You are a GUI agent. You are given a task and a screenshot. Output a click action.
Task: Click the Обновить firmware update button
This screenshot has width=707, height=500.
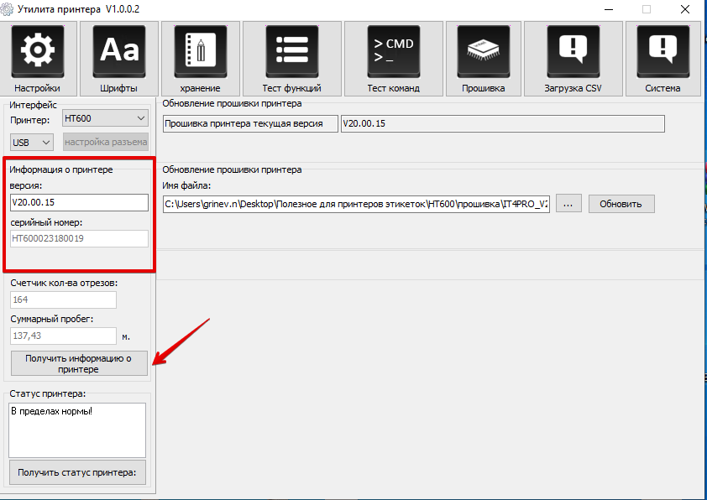(621, 204)
